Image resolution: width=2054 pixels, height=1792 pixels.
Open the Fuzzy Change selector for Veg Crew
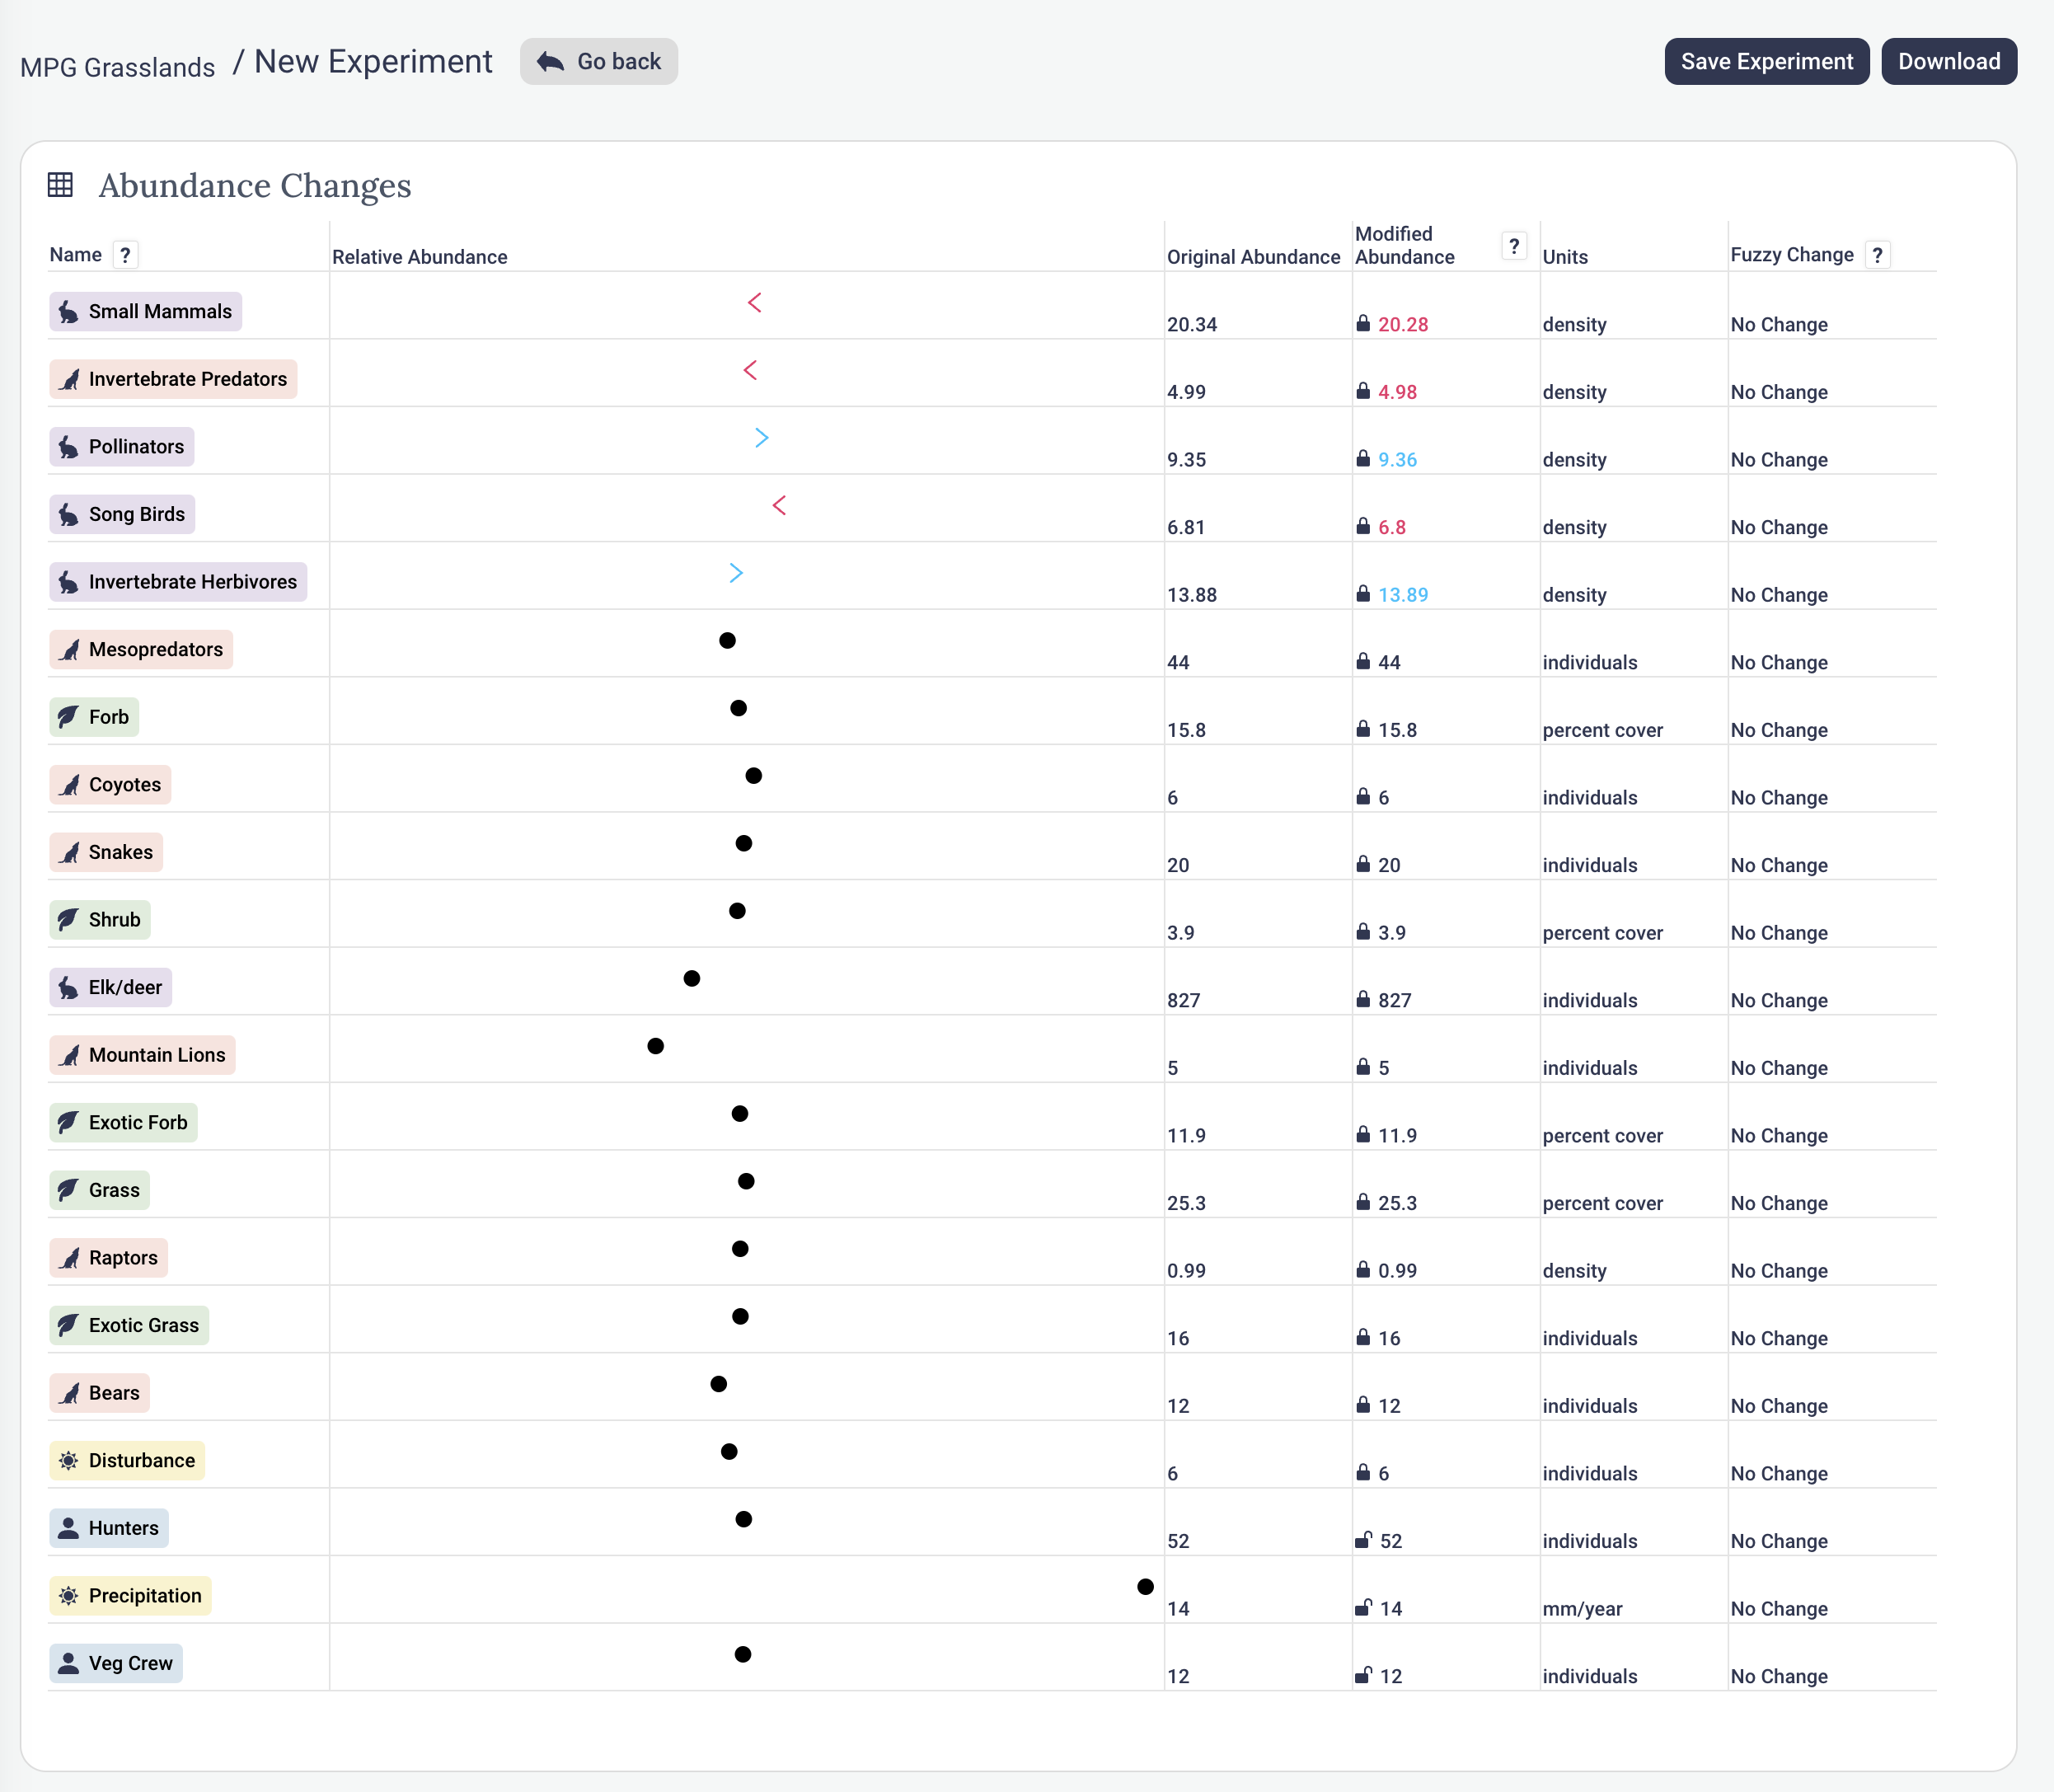[1778, 1676]
